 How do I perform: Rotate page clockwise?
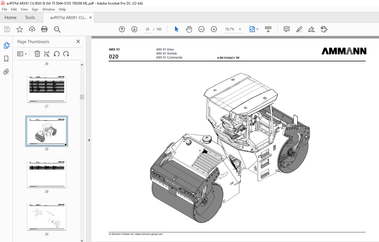click(x=66, y=54)
